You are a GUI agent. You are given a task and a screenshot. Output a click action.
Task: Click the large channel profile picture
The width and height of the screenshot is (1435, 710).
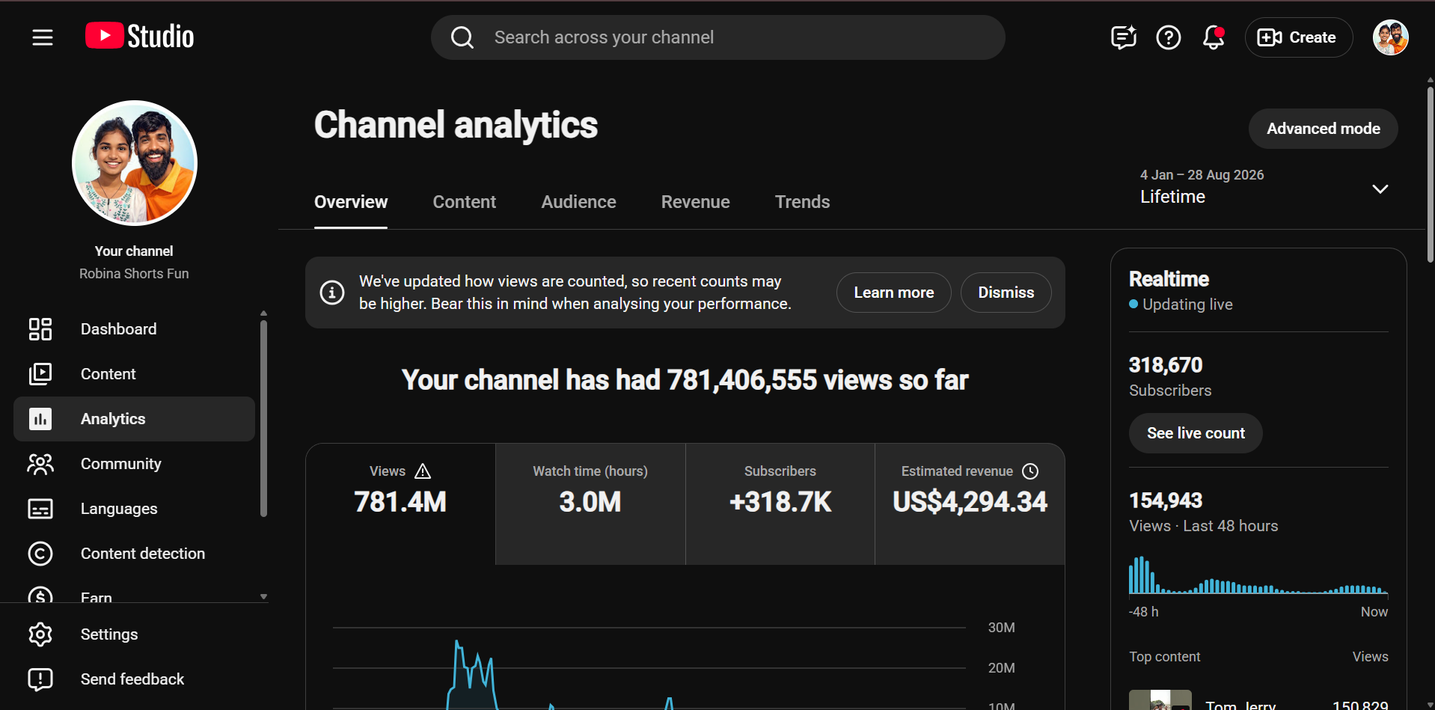[x=135, y=163]
